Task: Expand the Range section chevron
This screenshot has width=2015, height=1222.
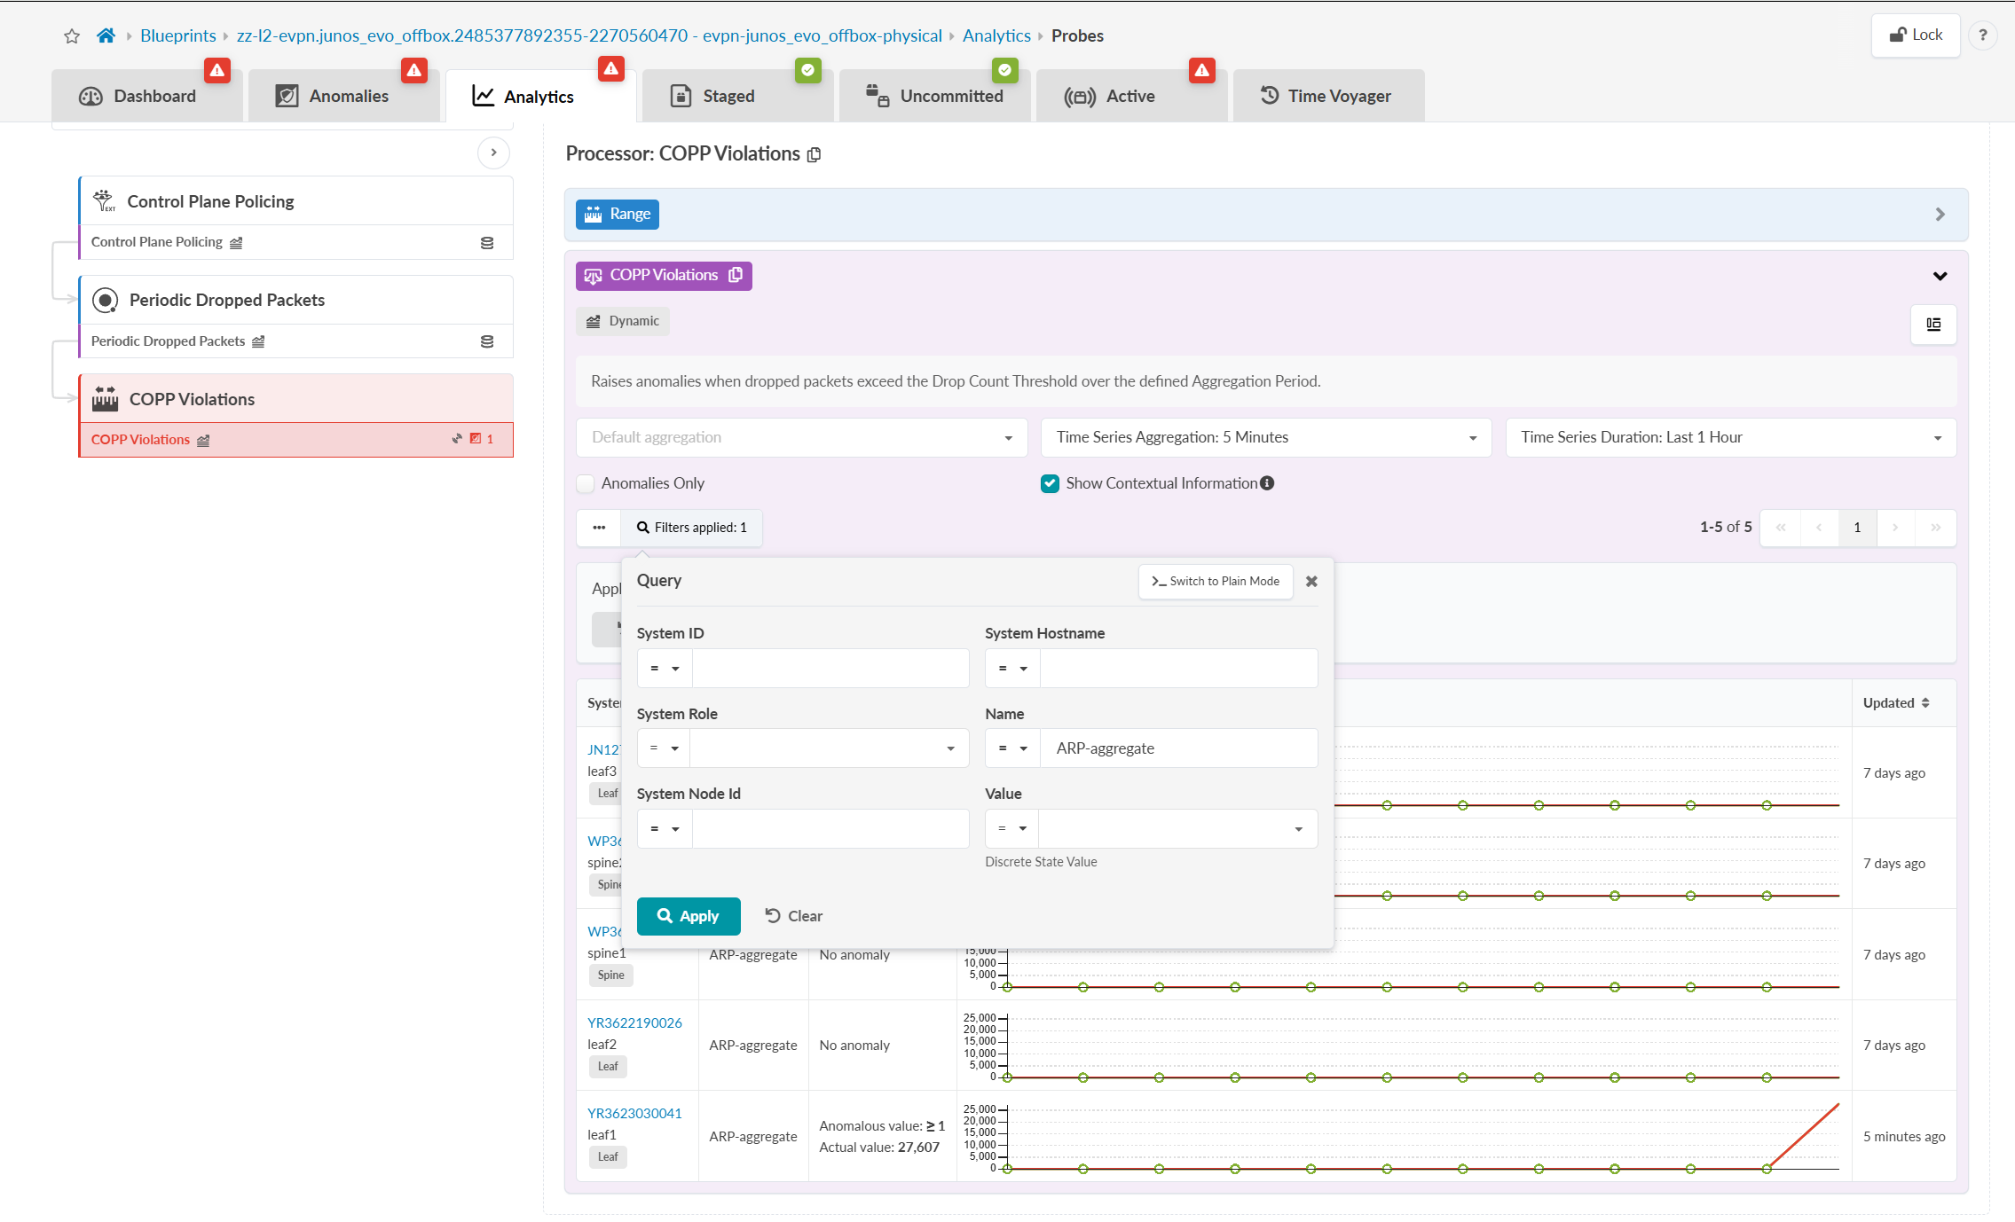Action: 1940,215
